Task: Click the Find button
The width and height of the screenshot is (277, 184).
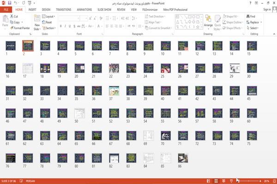Action: (251, 17)
